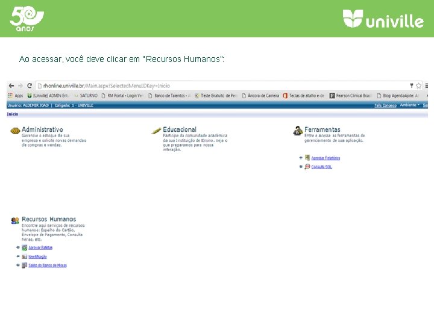Click the Ferramentas worker icon

click(x=298, y=131)
